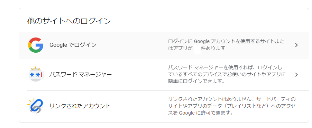Click the blue chain link icon
The image size is (312, 128).
tap(35, 106)
